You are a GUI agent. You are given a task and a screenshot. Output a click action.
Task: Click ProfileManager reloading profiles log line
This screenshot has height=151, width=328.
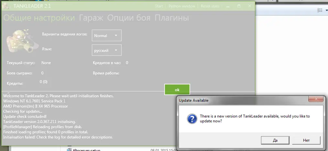pyautogui.click(x=42, y=127)
